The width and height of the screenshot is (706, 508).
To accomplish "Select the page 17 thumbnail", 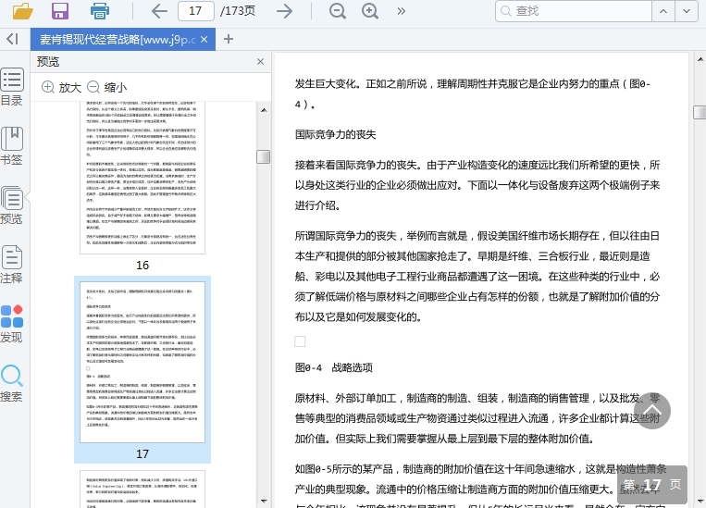I will pos(142,362).
